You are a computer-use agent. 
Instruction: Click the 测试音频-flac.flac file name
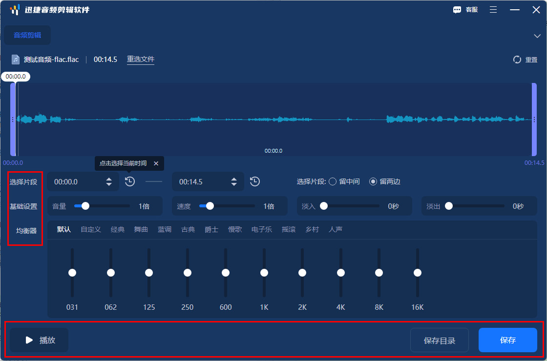click(51, 60)
